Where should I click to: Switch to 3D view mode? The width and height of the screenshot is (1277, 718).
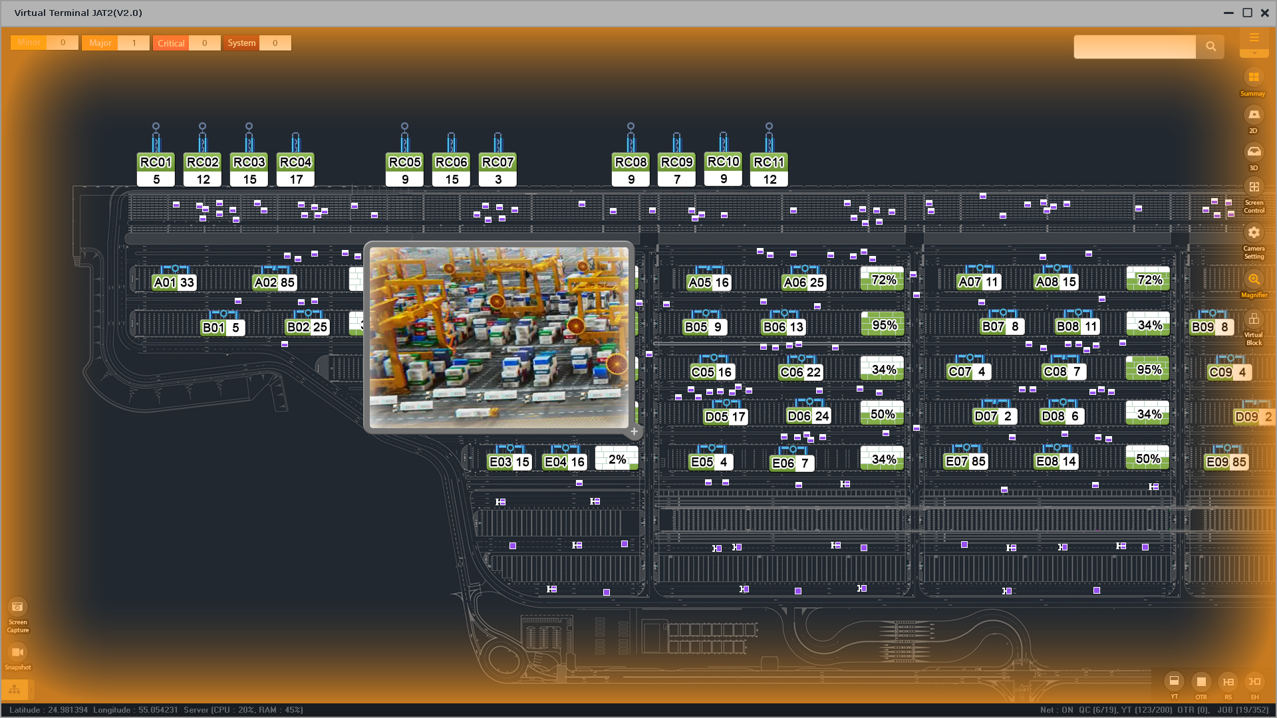1253,152
